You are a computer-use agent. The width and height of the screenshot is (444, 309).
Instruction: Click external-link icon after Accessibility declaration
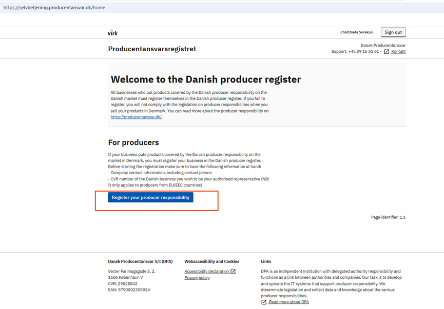point(233,272)
